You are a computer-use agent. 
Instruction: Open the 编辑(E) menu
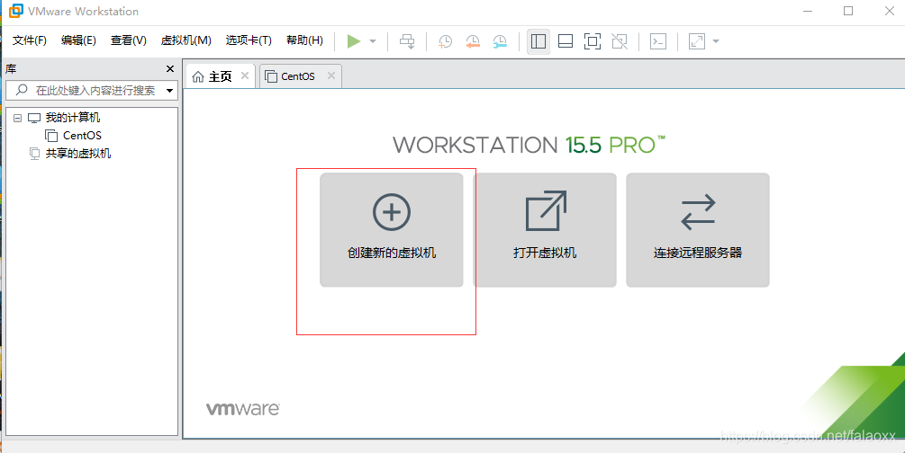pos(78,40)
